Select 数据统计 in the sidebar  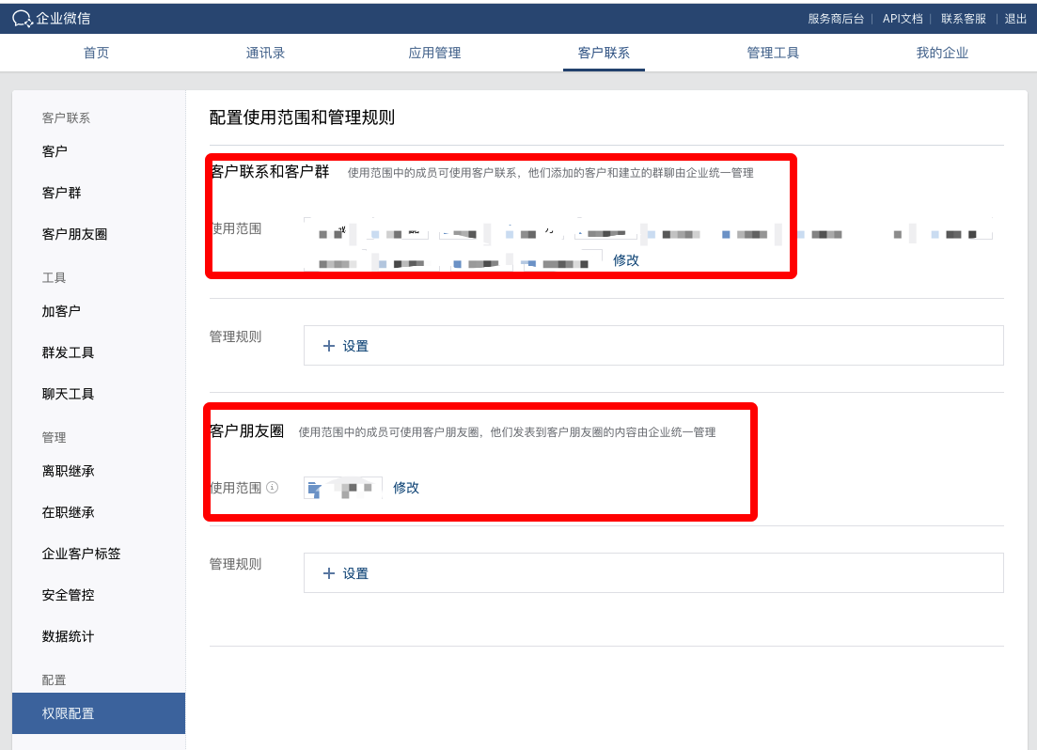click(68, 636)
